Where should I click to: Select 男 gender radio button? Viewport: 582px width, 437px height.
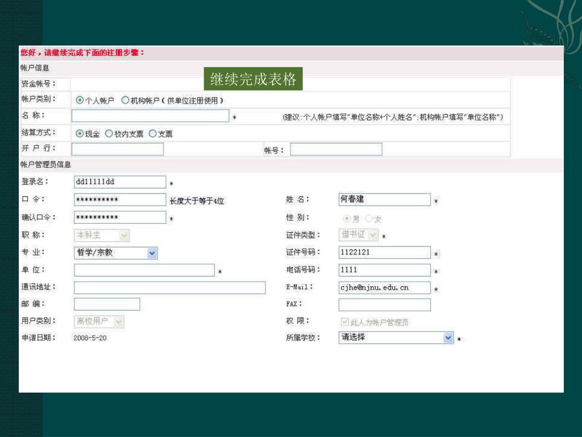(347, 218)
